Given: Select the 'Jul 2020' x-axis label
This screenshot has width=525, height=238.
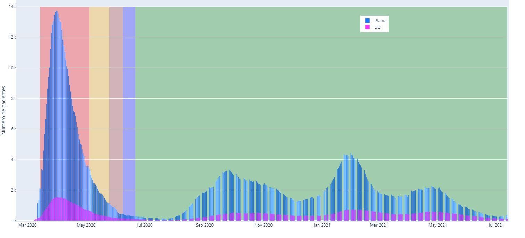Looking at the screenshot, I should pyautogui.click(x=144, y=225).
